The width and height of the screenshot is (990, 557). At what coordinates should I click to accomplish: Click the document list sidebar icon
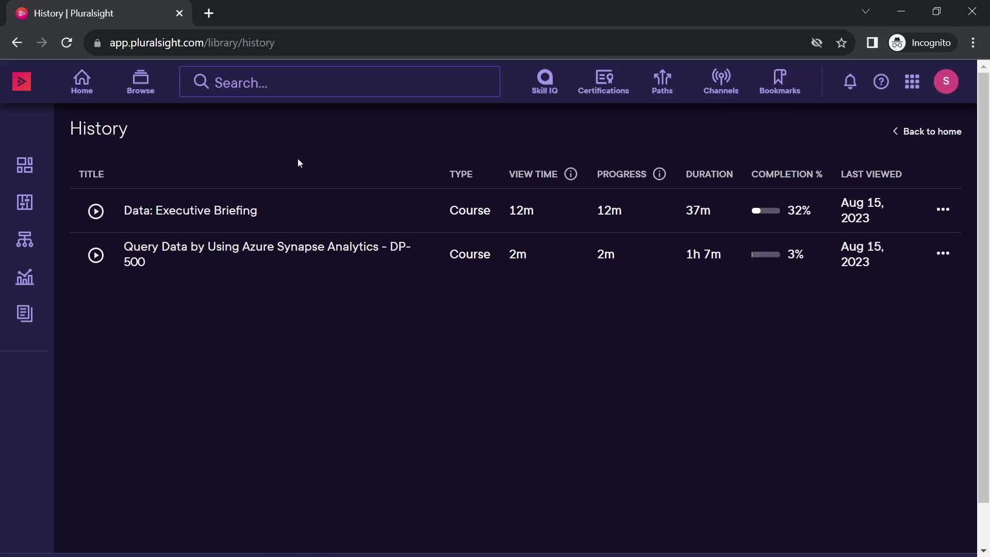[x=25, y=314]
